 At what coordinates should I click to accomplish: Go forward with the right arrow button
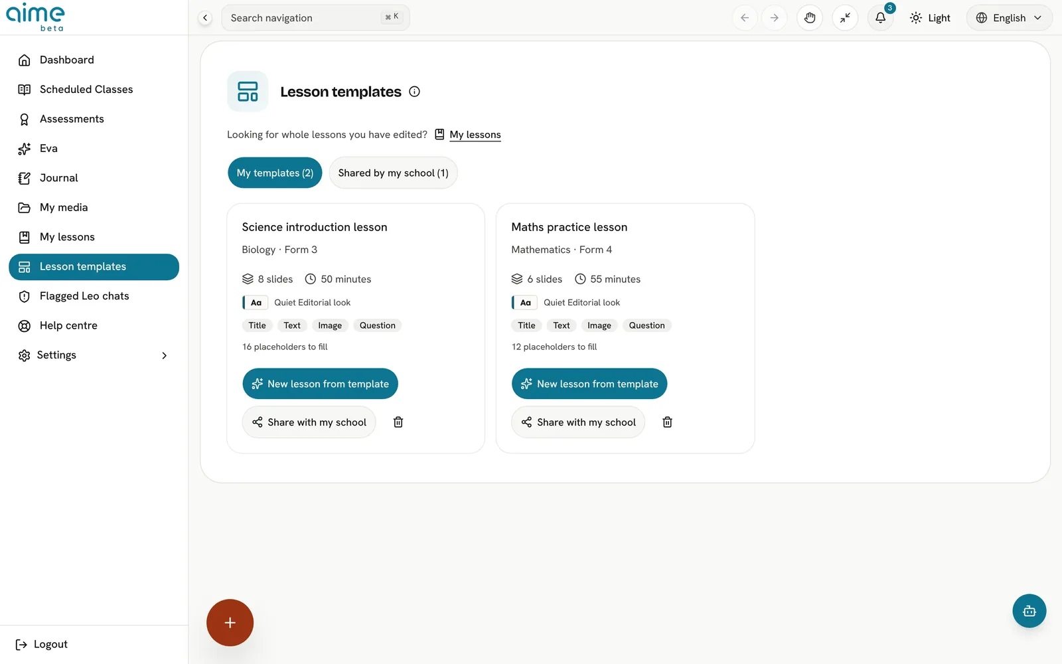click(774, 18)
